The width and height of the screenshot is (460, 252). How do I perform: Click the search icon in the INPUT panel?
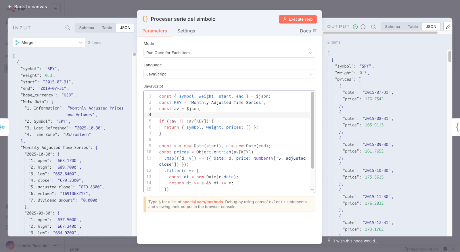pyautogui.click(x=68, y=28)
